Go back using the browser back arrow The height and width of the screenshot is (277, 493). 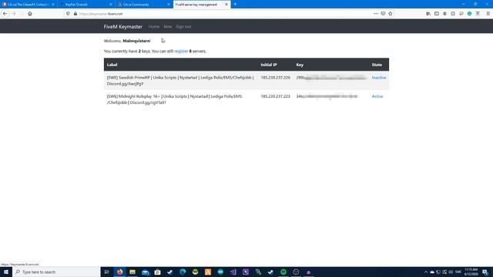click(5, 14)
